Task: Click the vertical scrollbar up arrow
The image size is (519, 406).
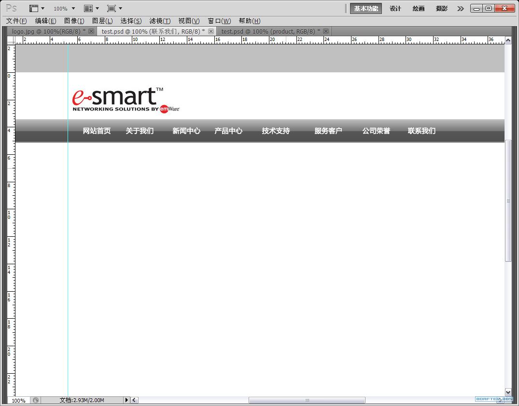Action: [x=508, y=41]
